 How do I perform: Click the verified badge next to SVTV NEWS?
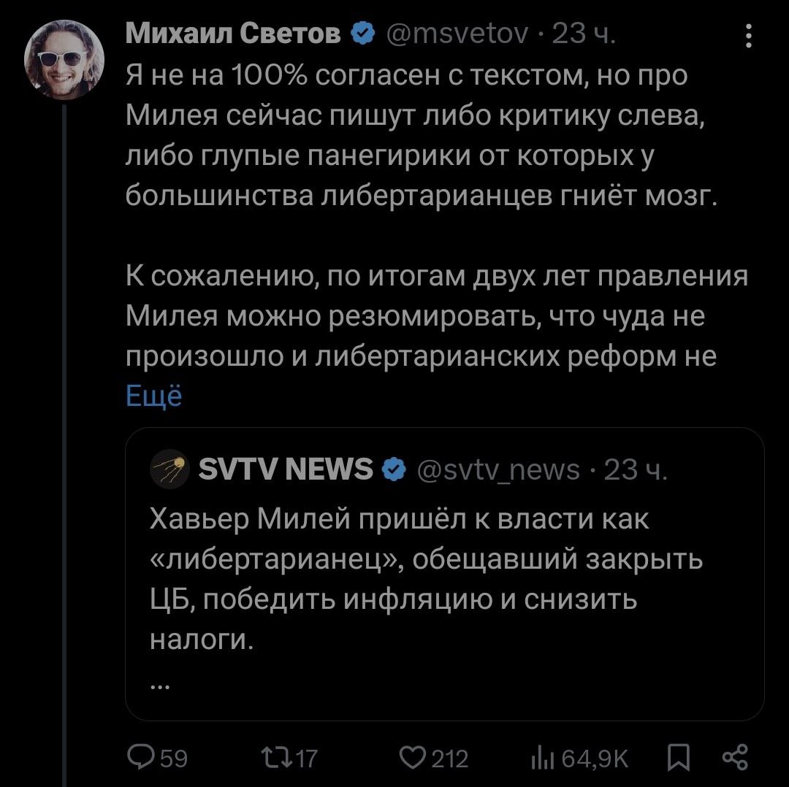(394, 470)
